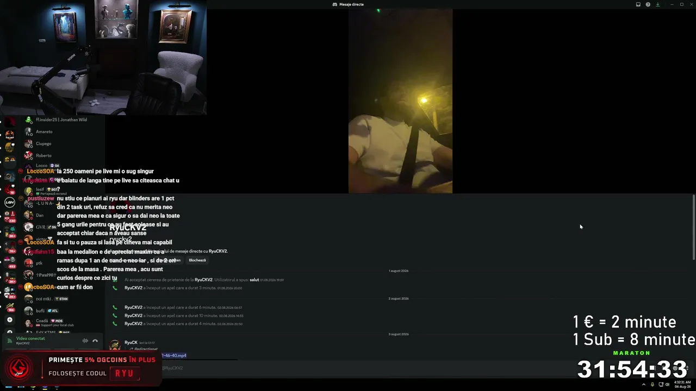
Task: Click RyuCKV2 in the 10 minute call entry
Action: point(133,316)
